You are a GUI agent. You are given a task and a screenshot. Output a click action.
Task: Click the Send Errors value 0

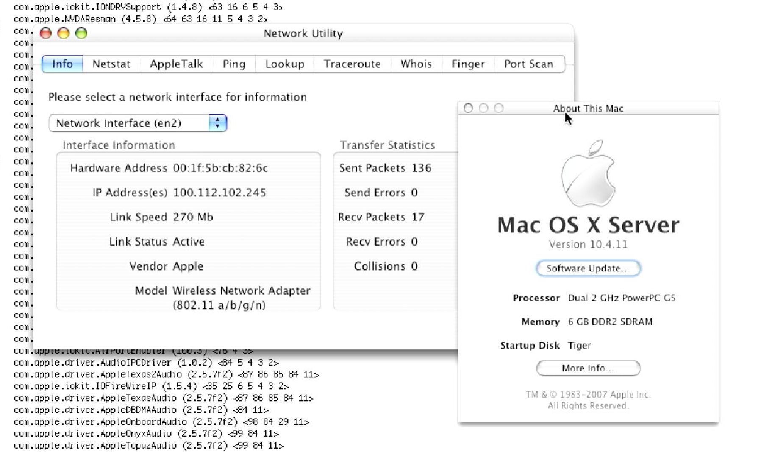coord(414,193)
